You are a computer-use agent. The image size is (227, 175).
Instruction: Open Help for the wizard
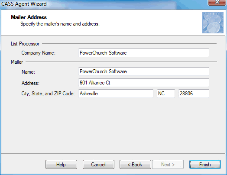tap(61, 165)
